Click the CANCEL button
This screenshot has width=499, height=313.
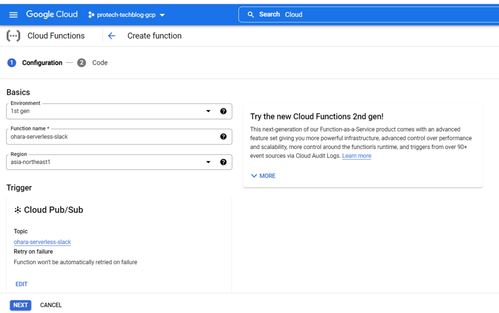[x=51, y=305]
